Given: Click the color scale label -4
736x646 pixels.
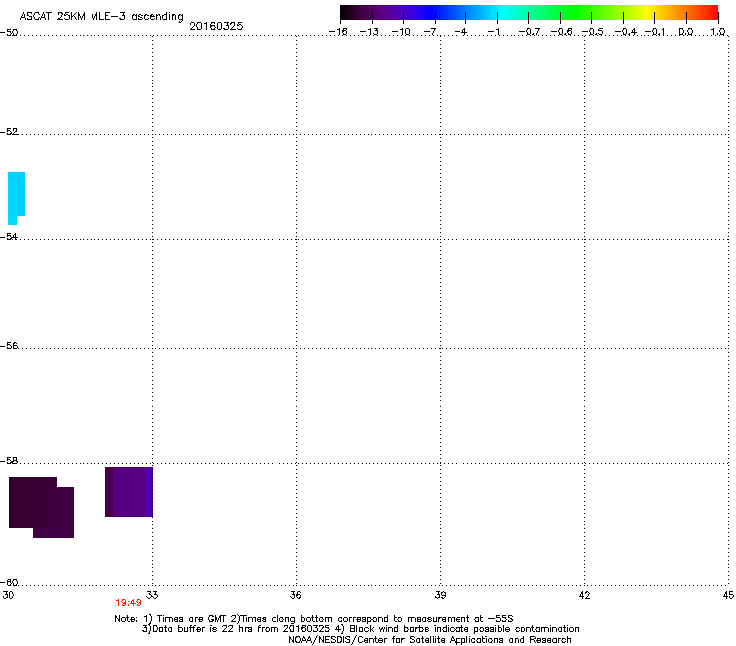Looking at the screenshot, I should coord(460,32).
